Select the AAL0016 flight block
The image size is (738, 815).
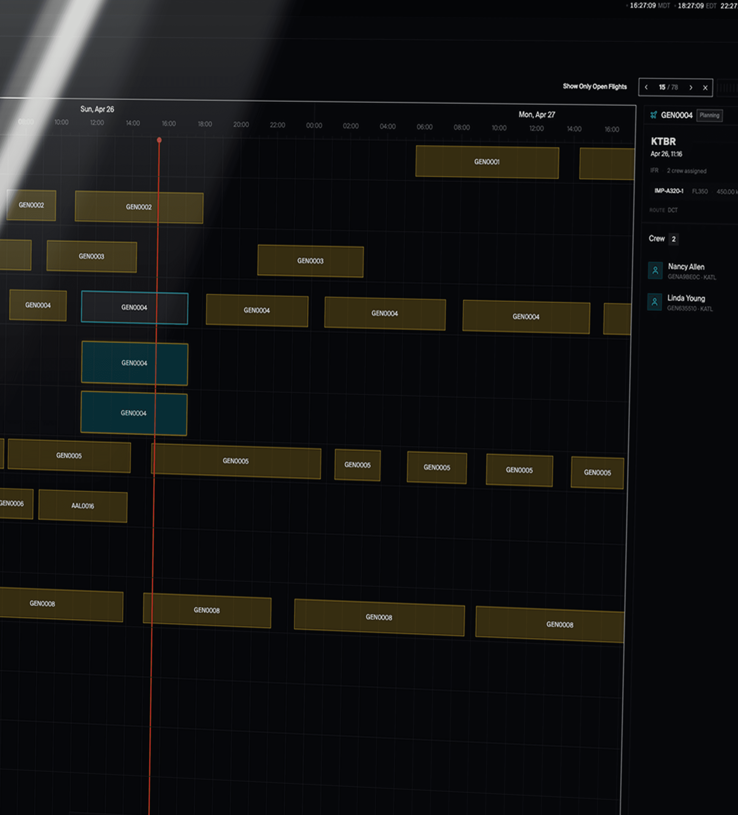[x=83, y=506]
